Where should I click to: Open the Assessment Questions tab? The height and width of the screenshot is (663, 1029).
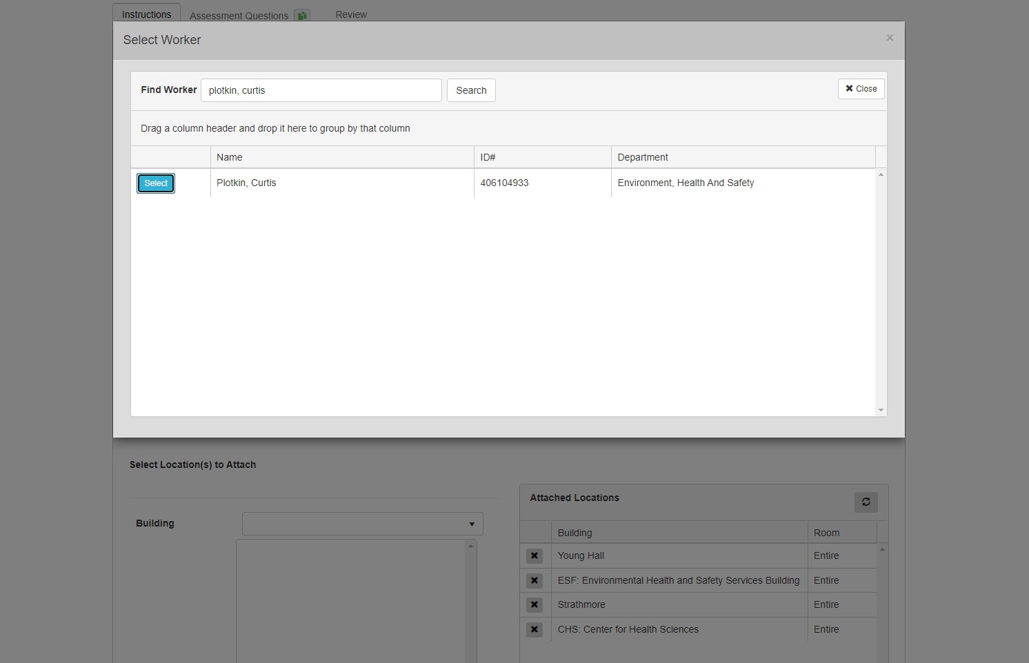[x=239, y=15]
